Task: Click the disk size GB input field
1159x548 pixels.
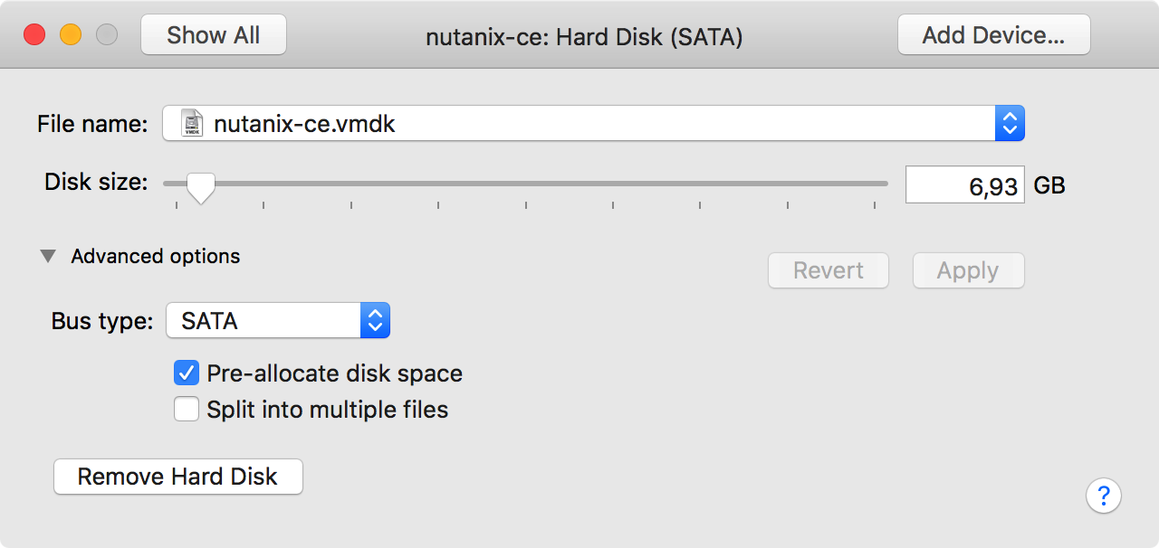Action: 965,184
